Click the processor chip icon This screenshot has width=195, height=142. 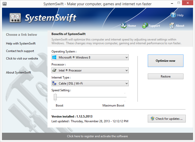(x=54, y=70)
